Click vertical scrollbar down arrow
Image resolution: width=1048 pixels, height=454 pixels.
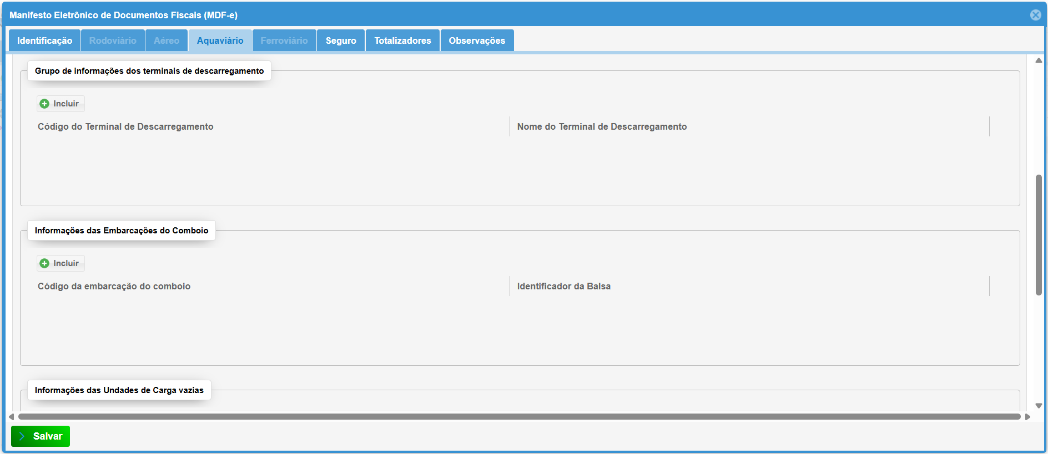point(1039,406)
